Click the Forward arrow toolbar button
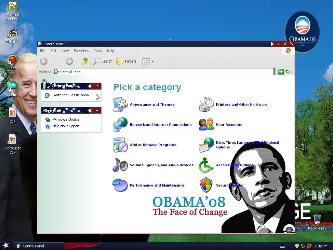 point(69,61)
